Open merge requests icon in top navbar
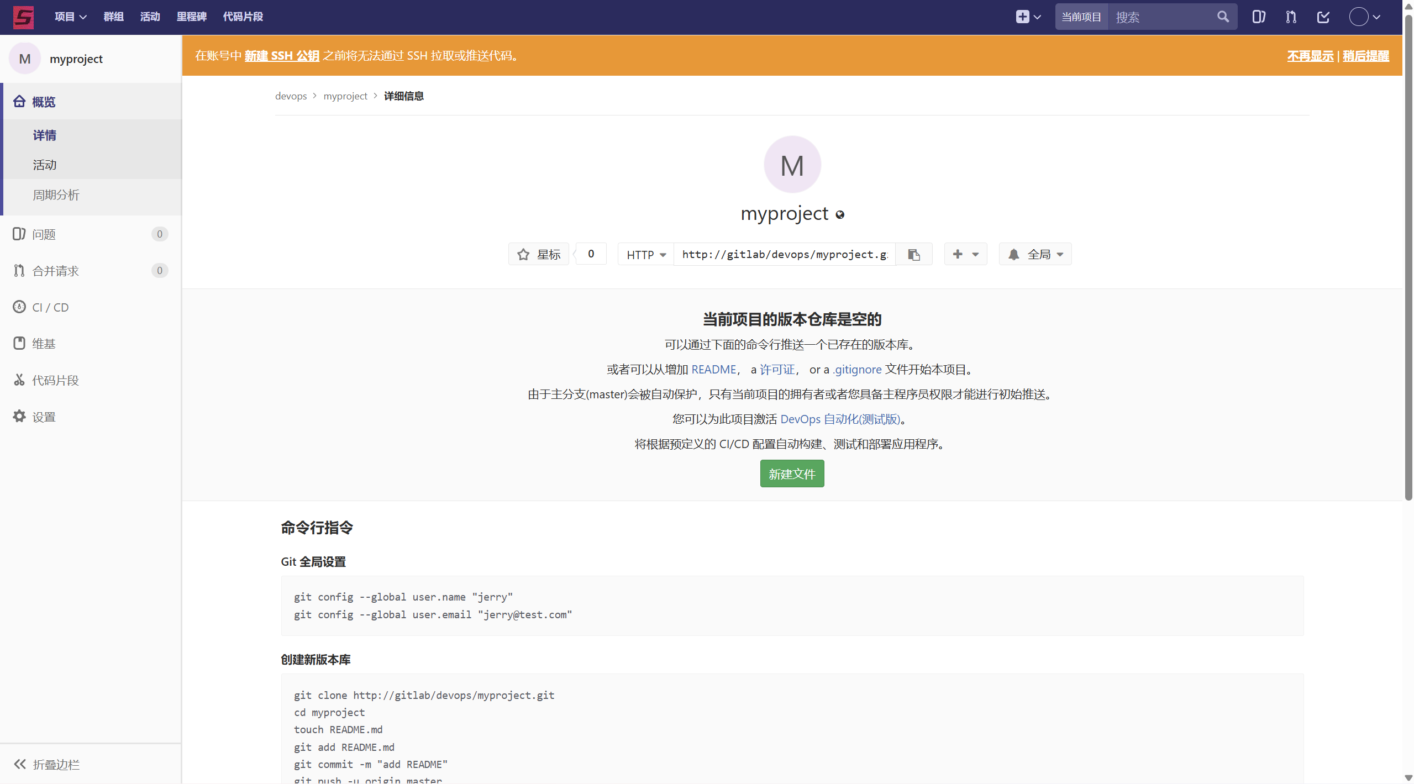Viewport: 1414px width, 784px height. pos(1291,17)
